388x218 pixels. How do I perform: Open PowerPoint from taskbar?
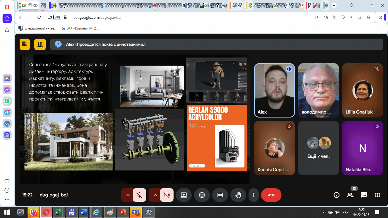(123, 212)
